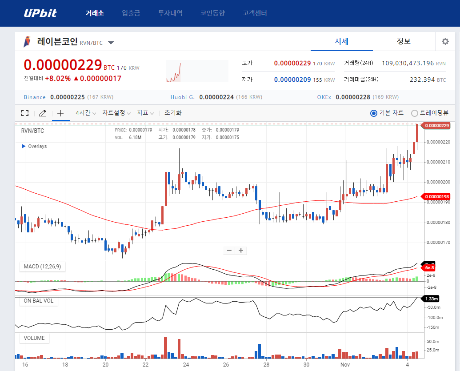The width and height of the screenshot is (460, 371).
Task: Zoom out chart with minus button
Action: pyautogui.click(x=229, y=250)
